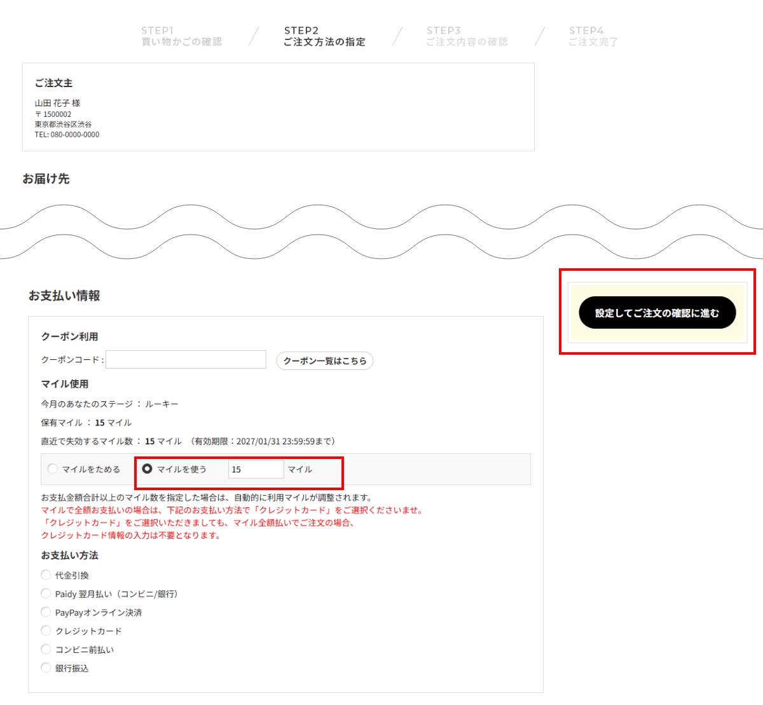Select コンビニ前払い payment option

tap(46, 649)
